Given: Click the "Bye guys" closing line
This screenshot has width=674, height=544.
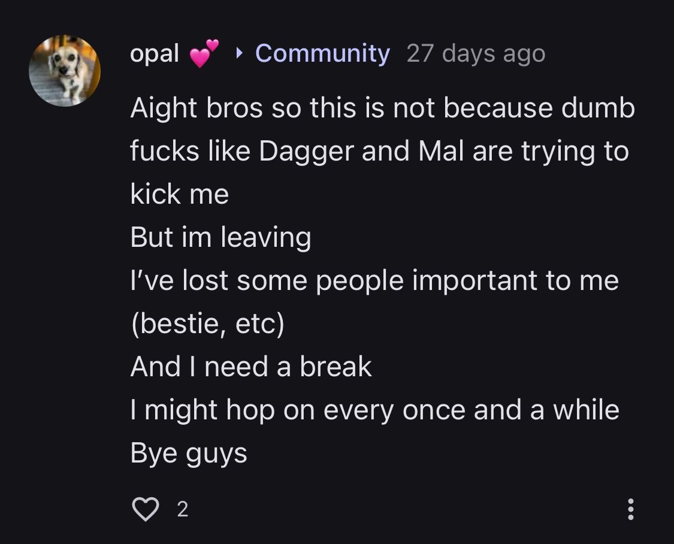Looking at the screenshot, I should 189,454.
